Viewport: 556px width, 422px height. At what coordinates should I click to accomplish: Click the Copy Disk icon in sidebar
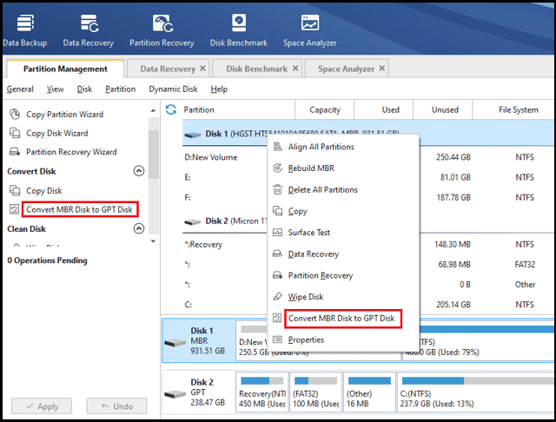coord(15,190)
